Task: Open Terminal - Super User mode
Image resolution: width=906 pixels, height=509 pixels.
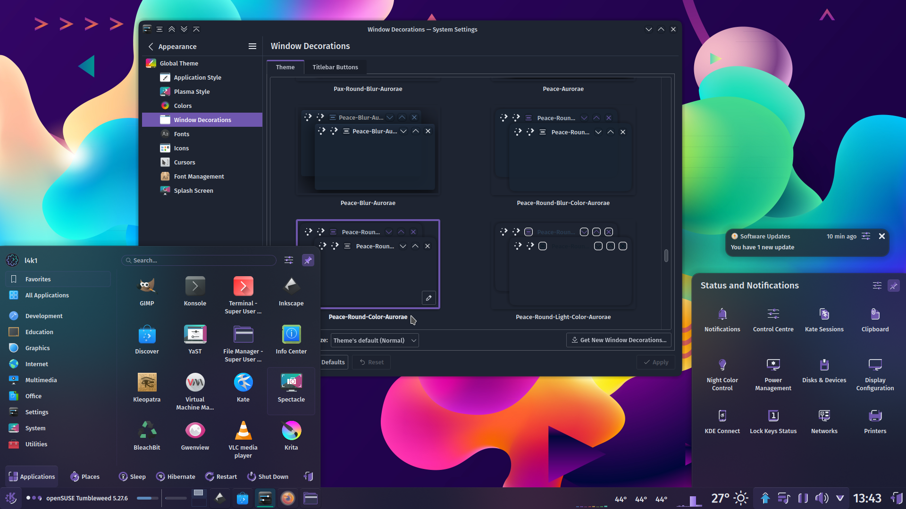Action: click(243, 296)
